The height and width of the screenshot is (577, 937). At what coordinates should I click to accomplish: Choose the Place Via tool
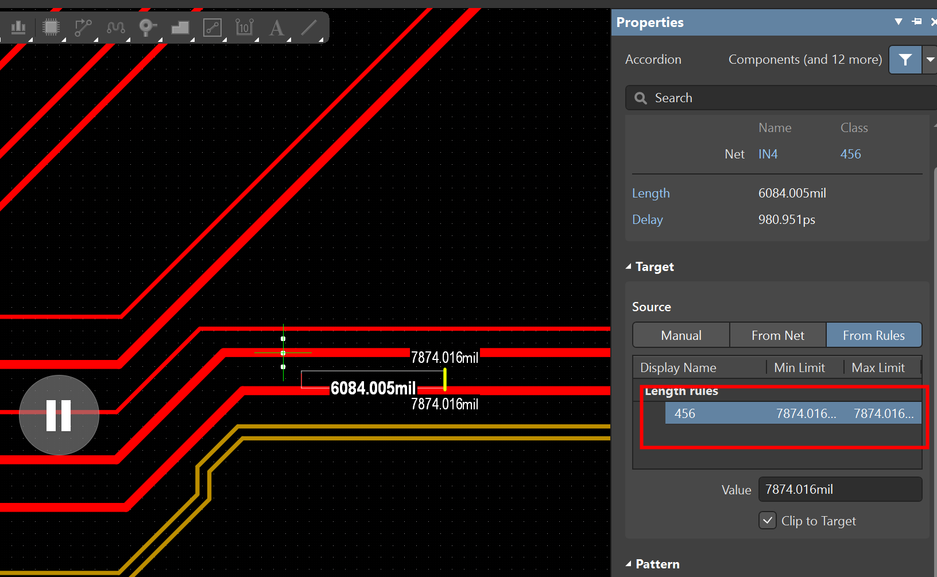(148, 27)
